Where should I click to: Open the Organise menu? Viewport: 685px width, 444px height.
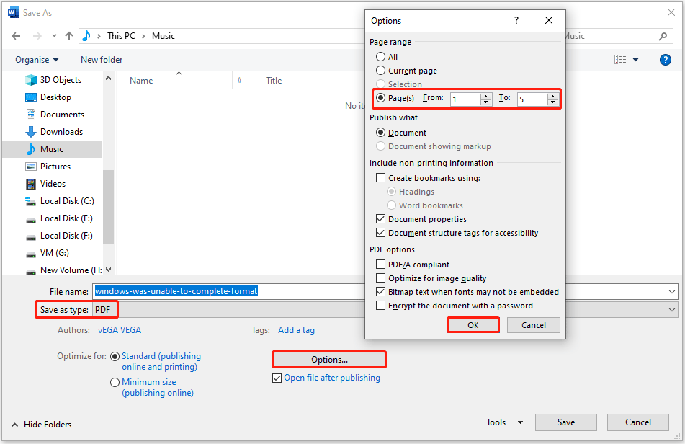click(33, 60)
